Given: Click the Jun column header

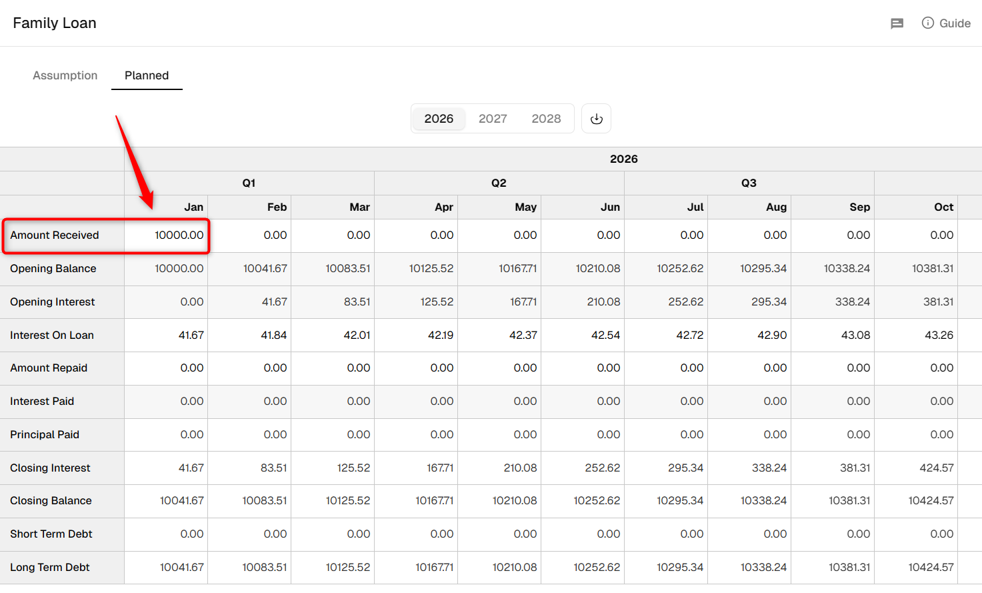Looking at the screenshot, I should pyautogui.click(x=610, y=207).
